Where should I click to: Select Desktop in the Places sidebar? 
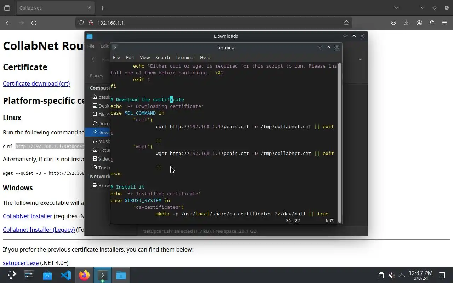click(x=101, y=106)
